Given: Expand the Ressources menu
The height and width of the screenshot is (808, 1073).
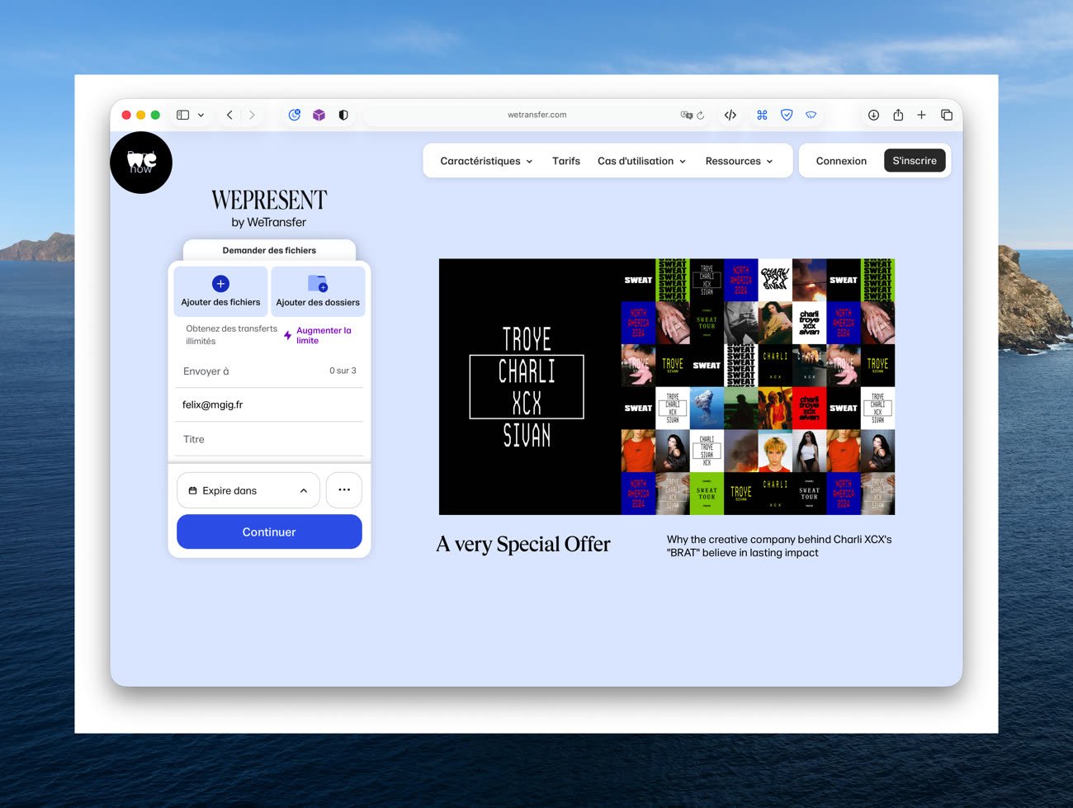Looking at the screenshot, I should pos(739,161).
